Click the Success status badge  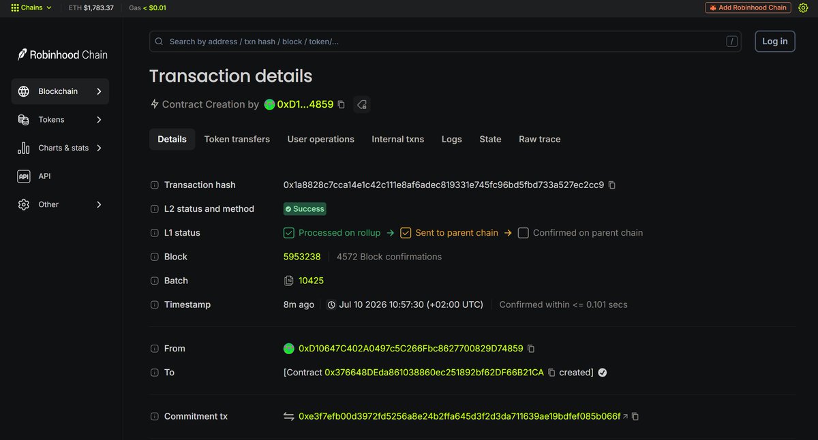click(305, 209)
